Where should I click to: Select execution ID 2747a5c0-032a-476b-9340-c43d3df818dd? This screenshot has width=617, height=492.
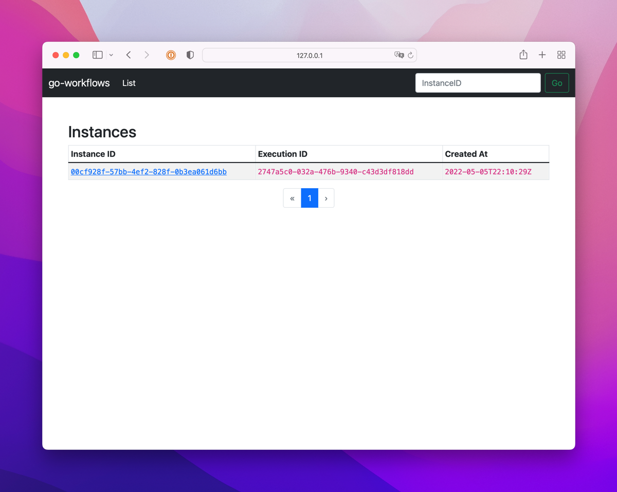click(336, 172)
